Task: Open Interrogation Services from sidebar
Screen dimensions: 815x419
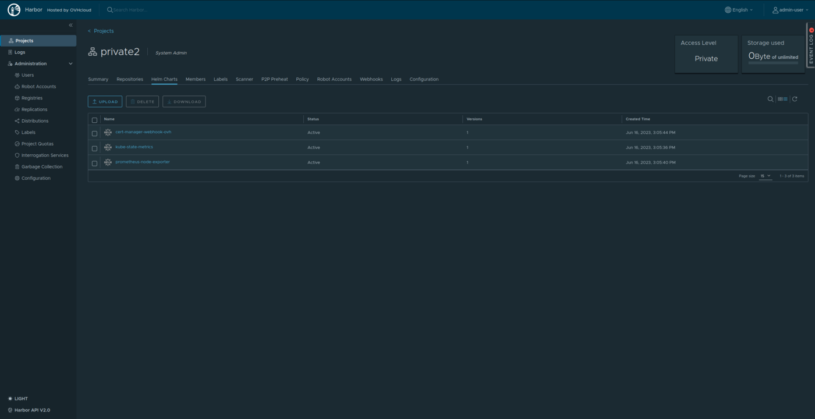Action: pos(44,155)
